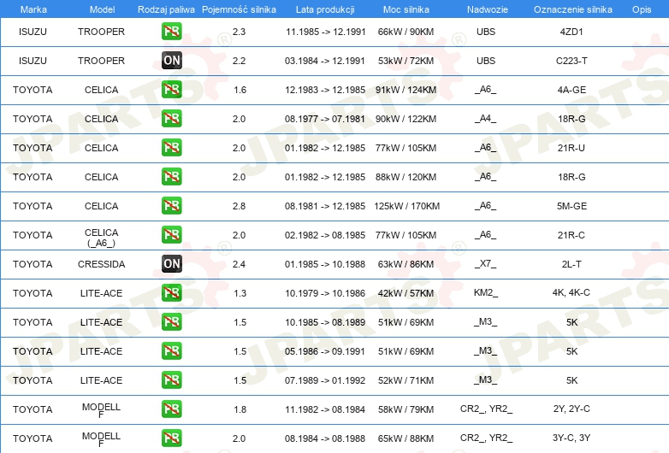This screenshot has height=453, width=669.
Task: Select engine code 4ZD1
Action: click(x=571, y=32)
